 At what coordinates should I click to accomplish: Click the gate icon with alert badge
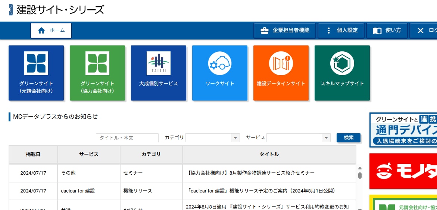pyautogui.click(x=281, y=63)
